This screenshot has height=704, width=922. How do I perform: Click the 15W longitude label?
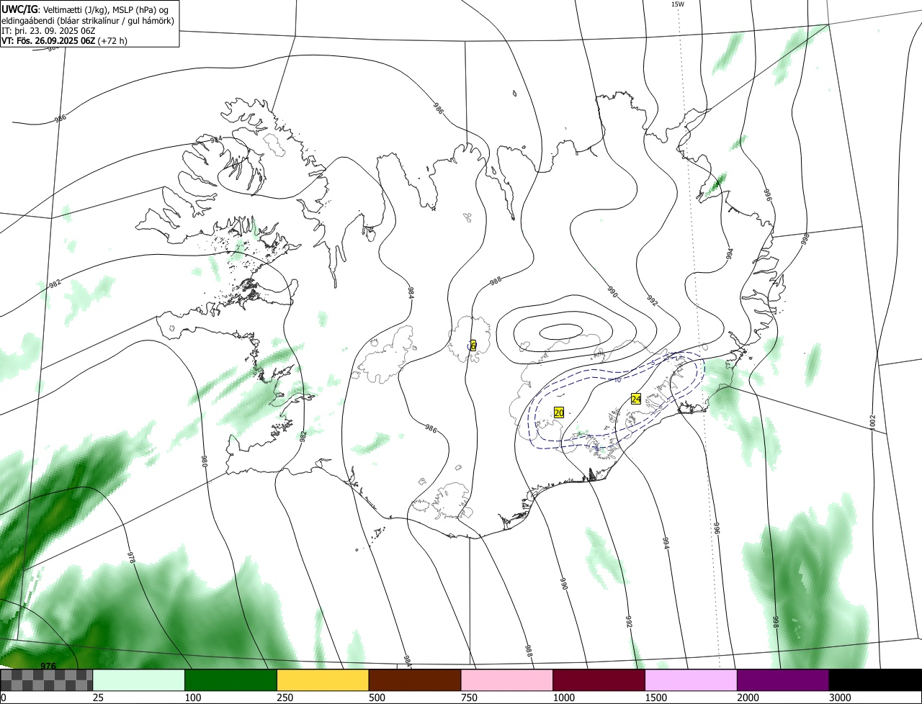coord(677,4)
